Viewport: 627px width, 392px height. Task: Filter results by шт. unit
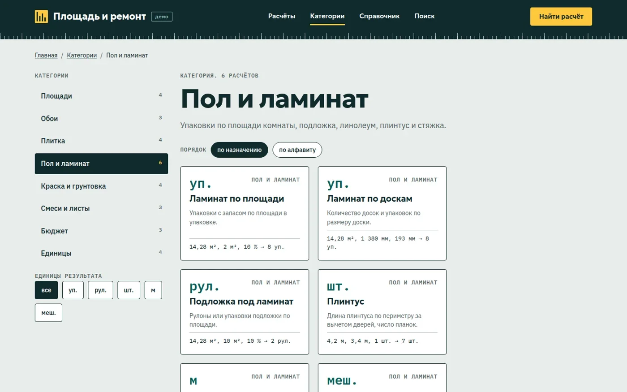coord(129,290)
